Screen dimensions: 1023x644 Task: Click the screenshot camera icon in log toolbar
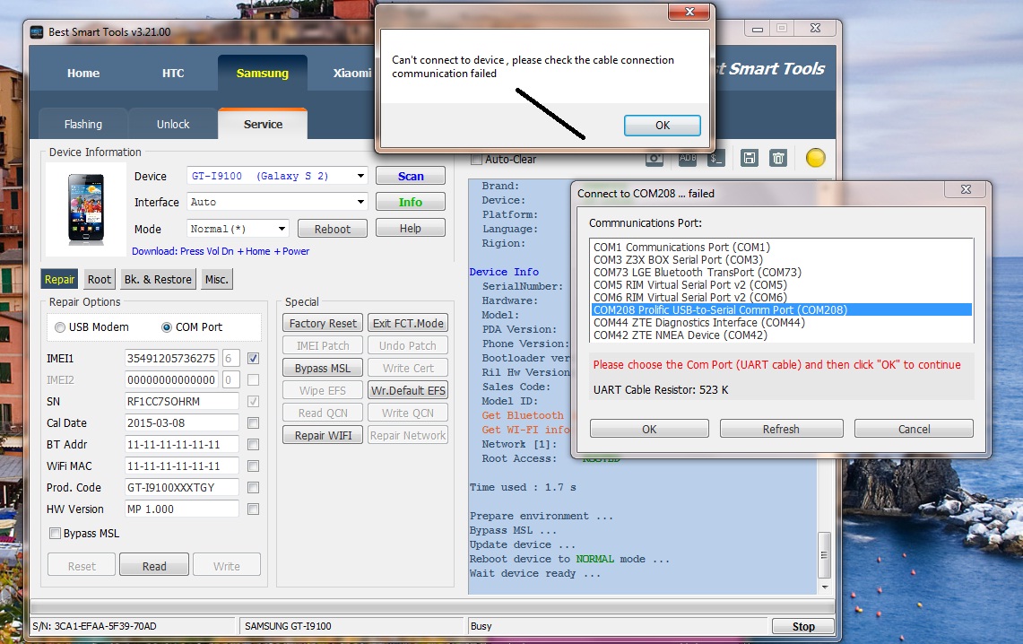point(655,159)
